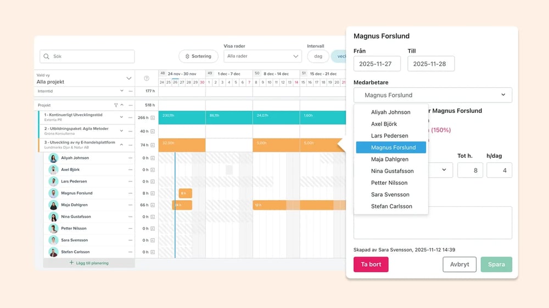
Task: Open the help question mark icon
Action: (x=147, y=78)
